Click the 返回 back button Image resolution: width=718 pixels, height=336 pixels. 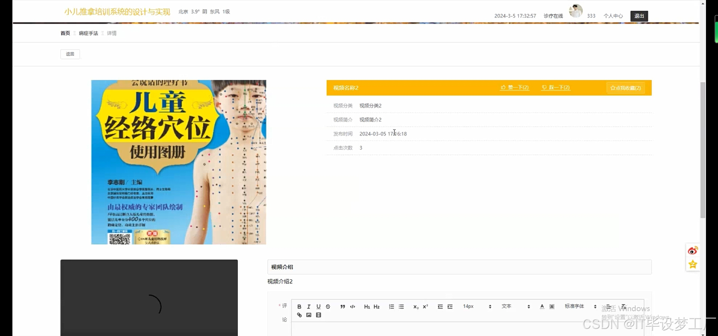(70, 54)
